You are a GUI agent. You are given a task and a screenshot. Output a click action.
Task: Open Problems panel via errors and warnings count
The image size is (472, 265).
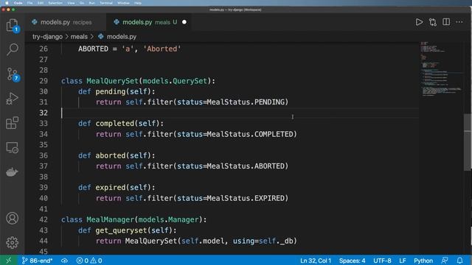pos(89,261)
